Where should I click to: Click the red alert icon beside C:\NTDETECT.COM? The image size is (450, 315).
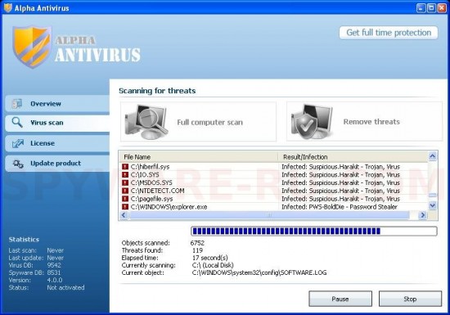(x=125, y=191)
